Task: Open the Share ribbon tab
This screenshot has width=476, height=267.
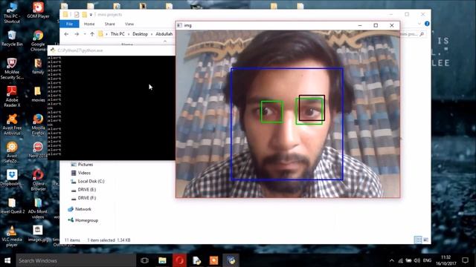Action: pyautogui.click(x=110, y=24)
